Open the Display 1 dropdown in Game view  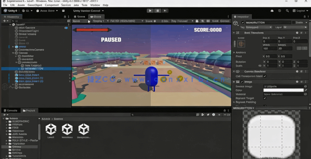(101, 21)
